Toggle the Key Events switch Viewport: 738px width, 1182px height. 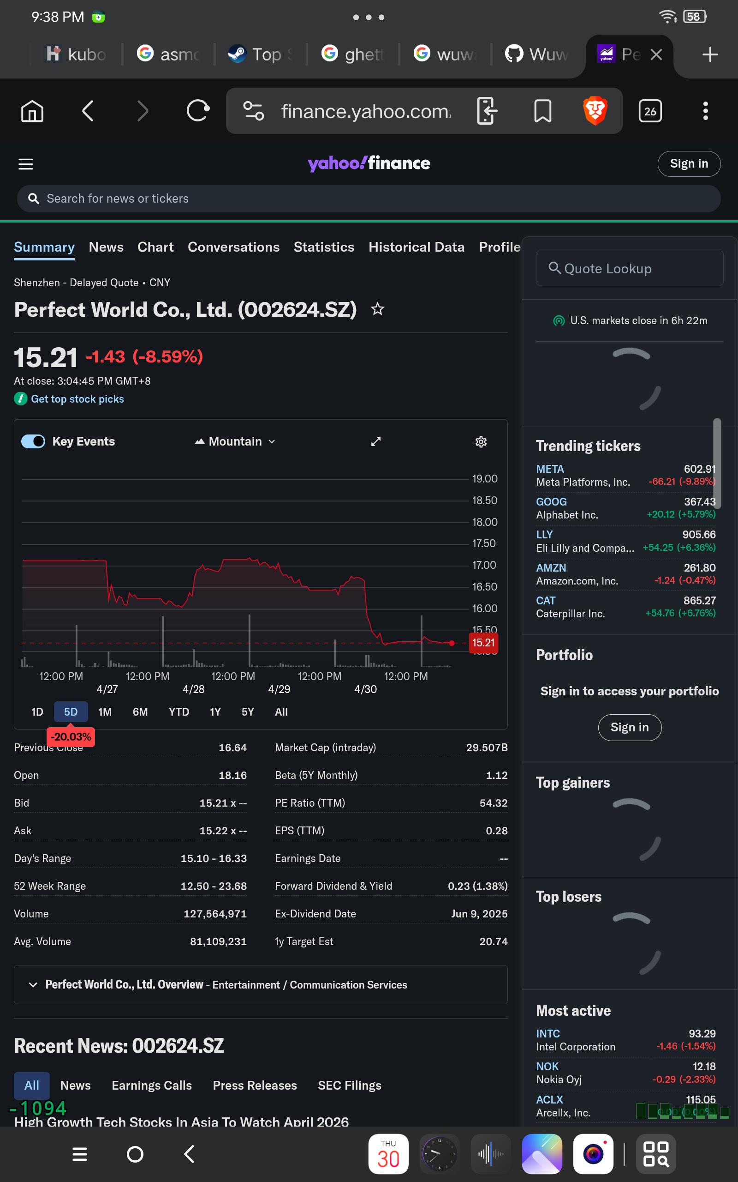tap(33, 441)
